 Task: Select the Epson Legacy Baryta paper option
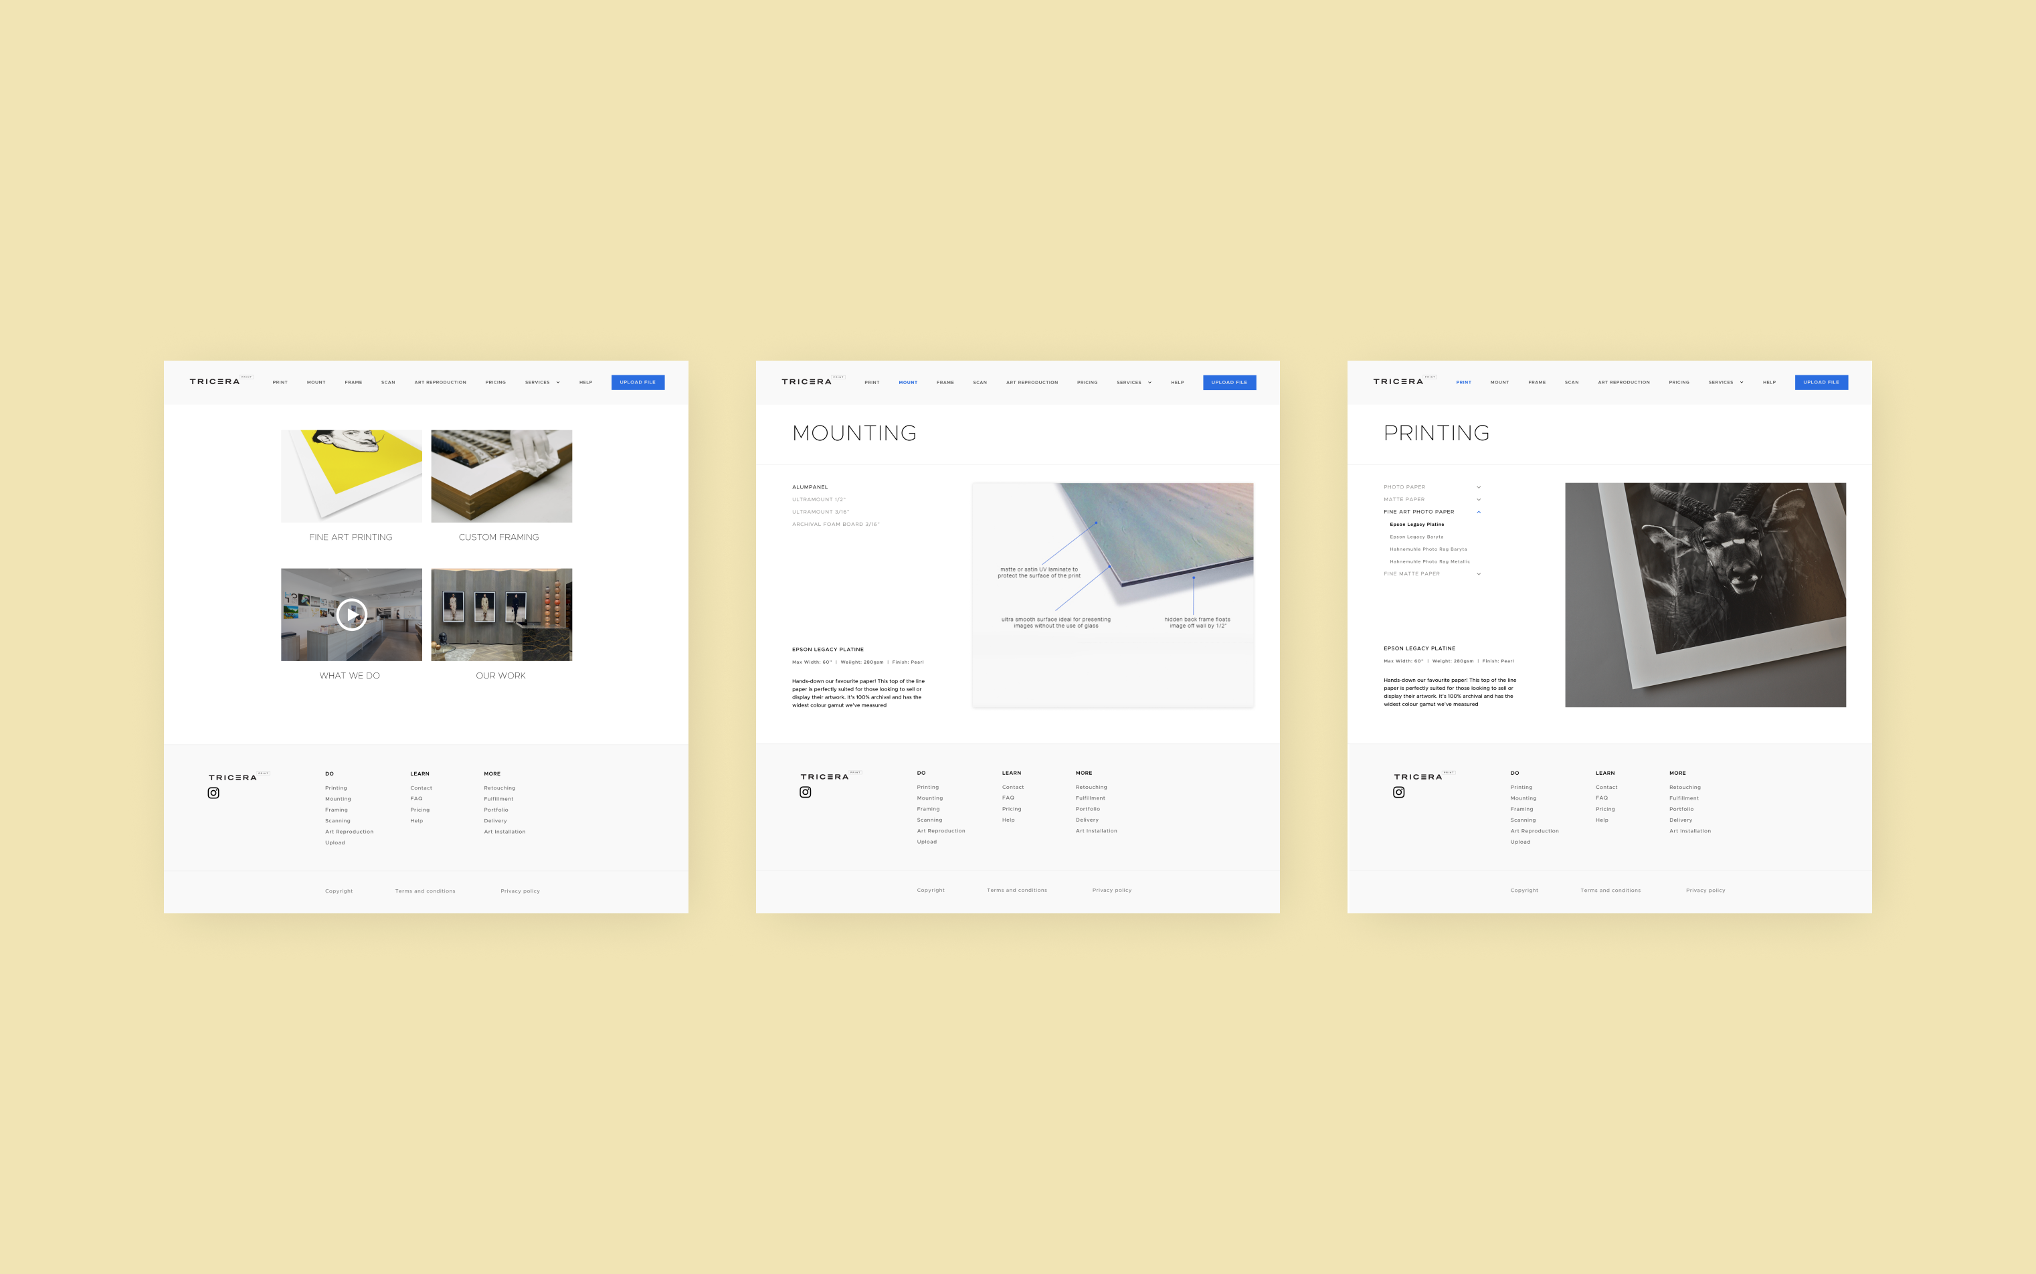(x=1418, y=537)
